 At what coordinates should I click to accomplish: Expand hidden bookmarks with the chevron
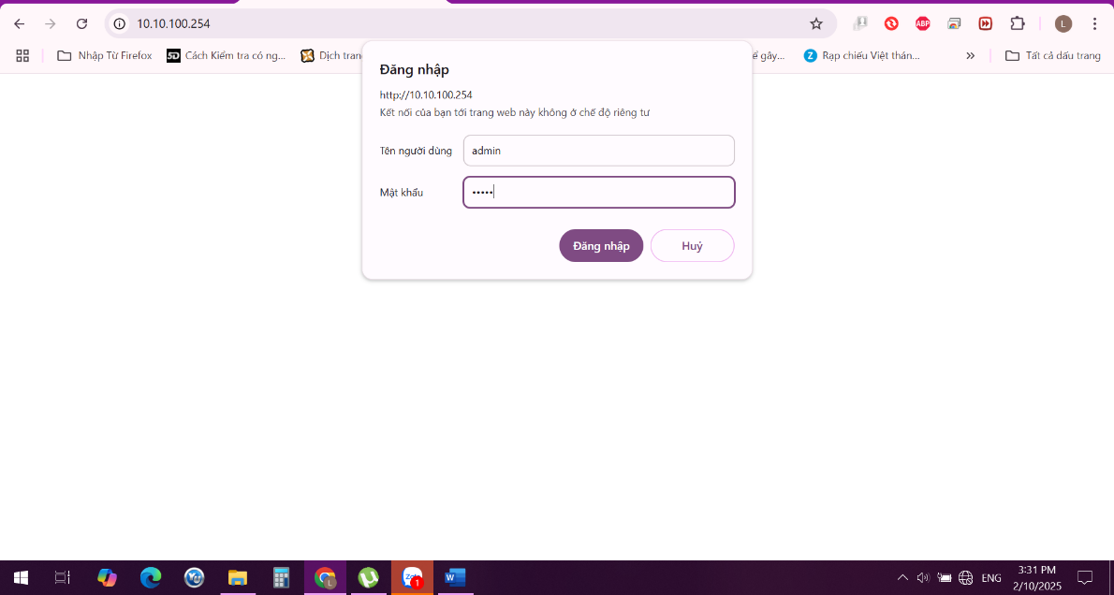click(971, 55)
